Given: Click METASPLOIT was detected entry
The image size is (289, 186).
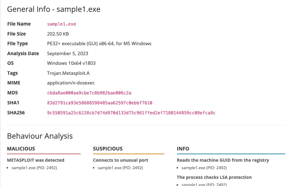Looking at the screenshot, I should (36, 160).
